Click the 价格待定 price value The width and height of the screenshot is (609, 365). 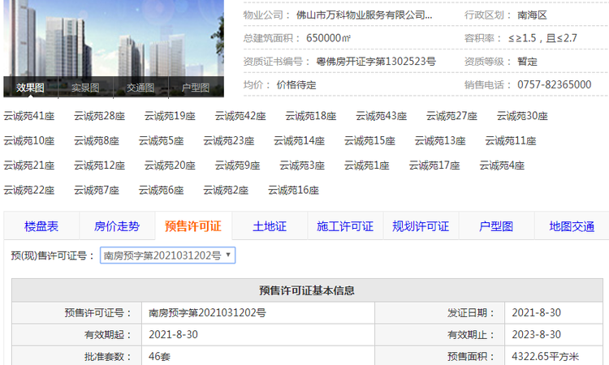[x=296, y=84]
